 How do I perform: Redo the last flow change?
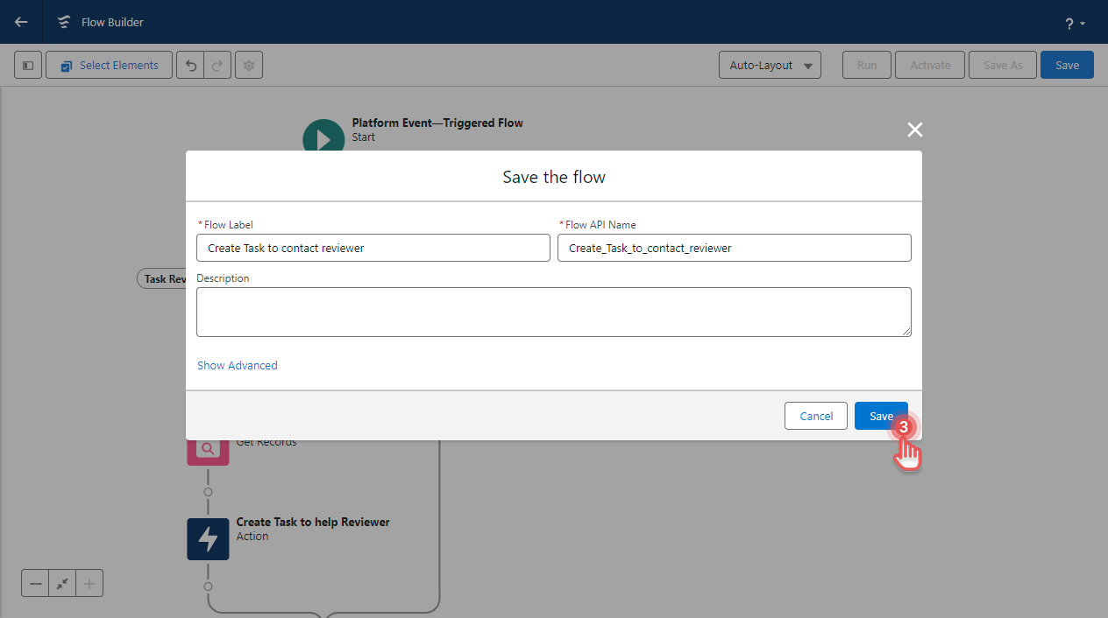click(x=217, y=64)
